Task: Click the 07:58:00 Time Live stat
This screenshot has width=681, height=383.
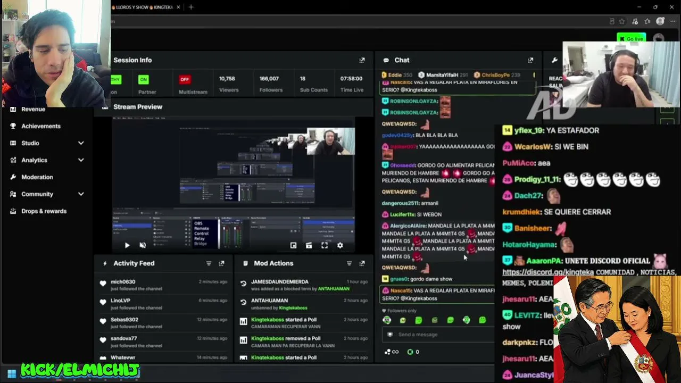Action: pyautogui.click(x=352, y=84)
